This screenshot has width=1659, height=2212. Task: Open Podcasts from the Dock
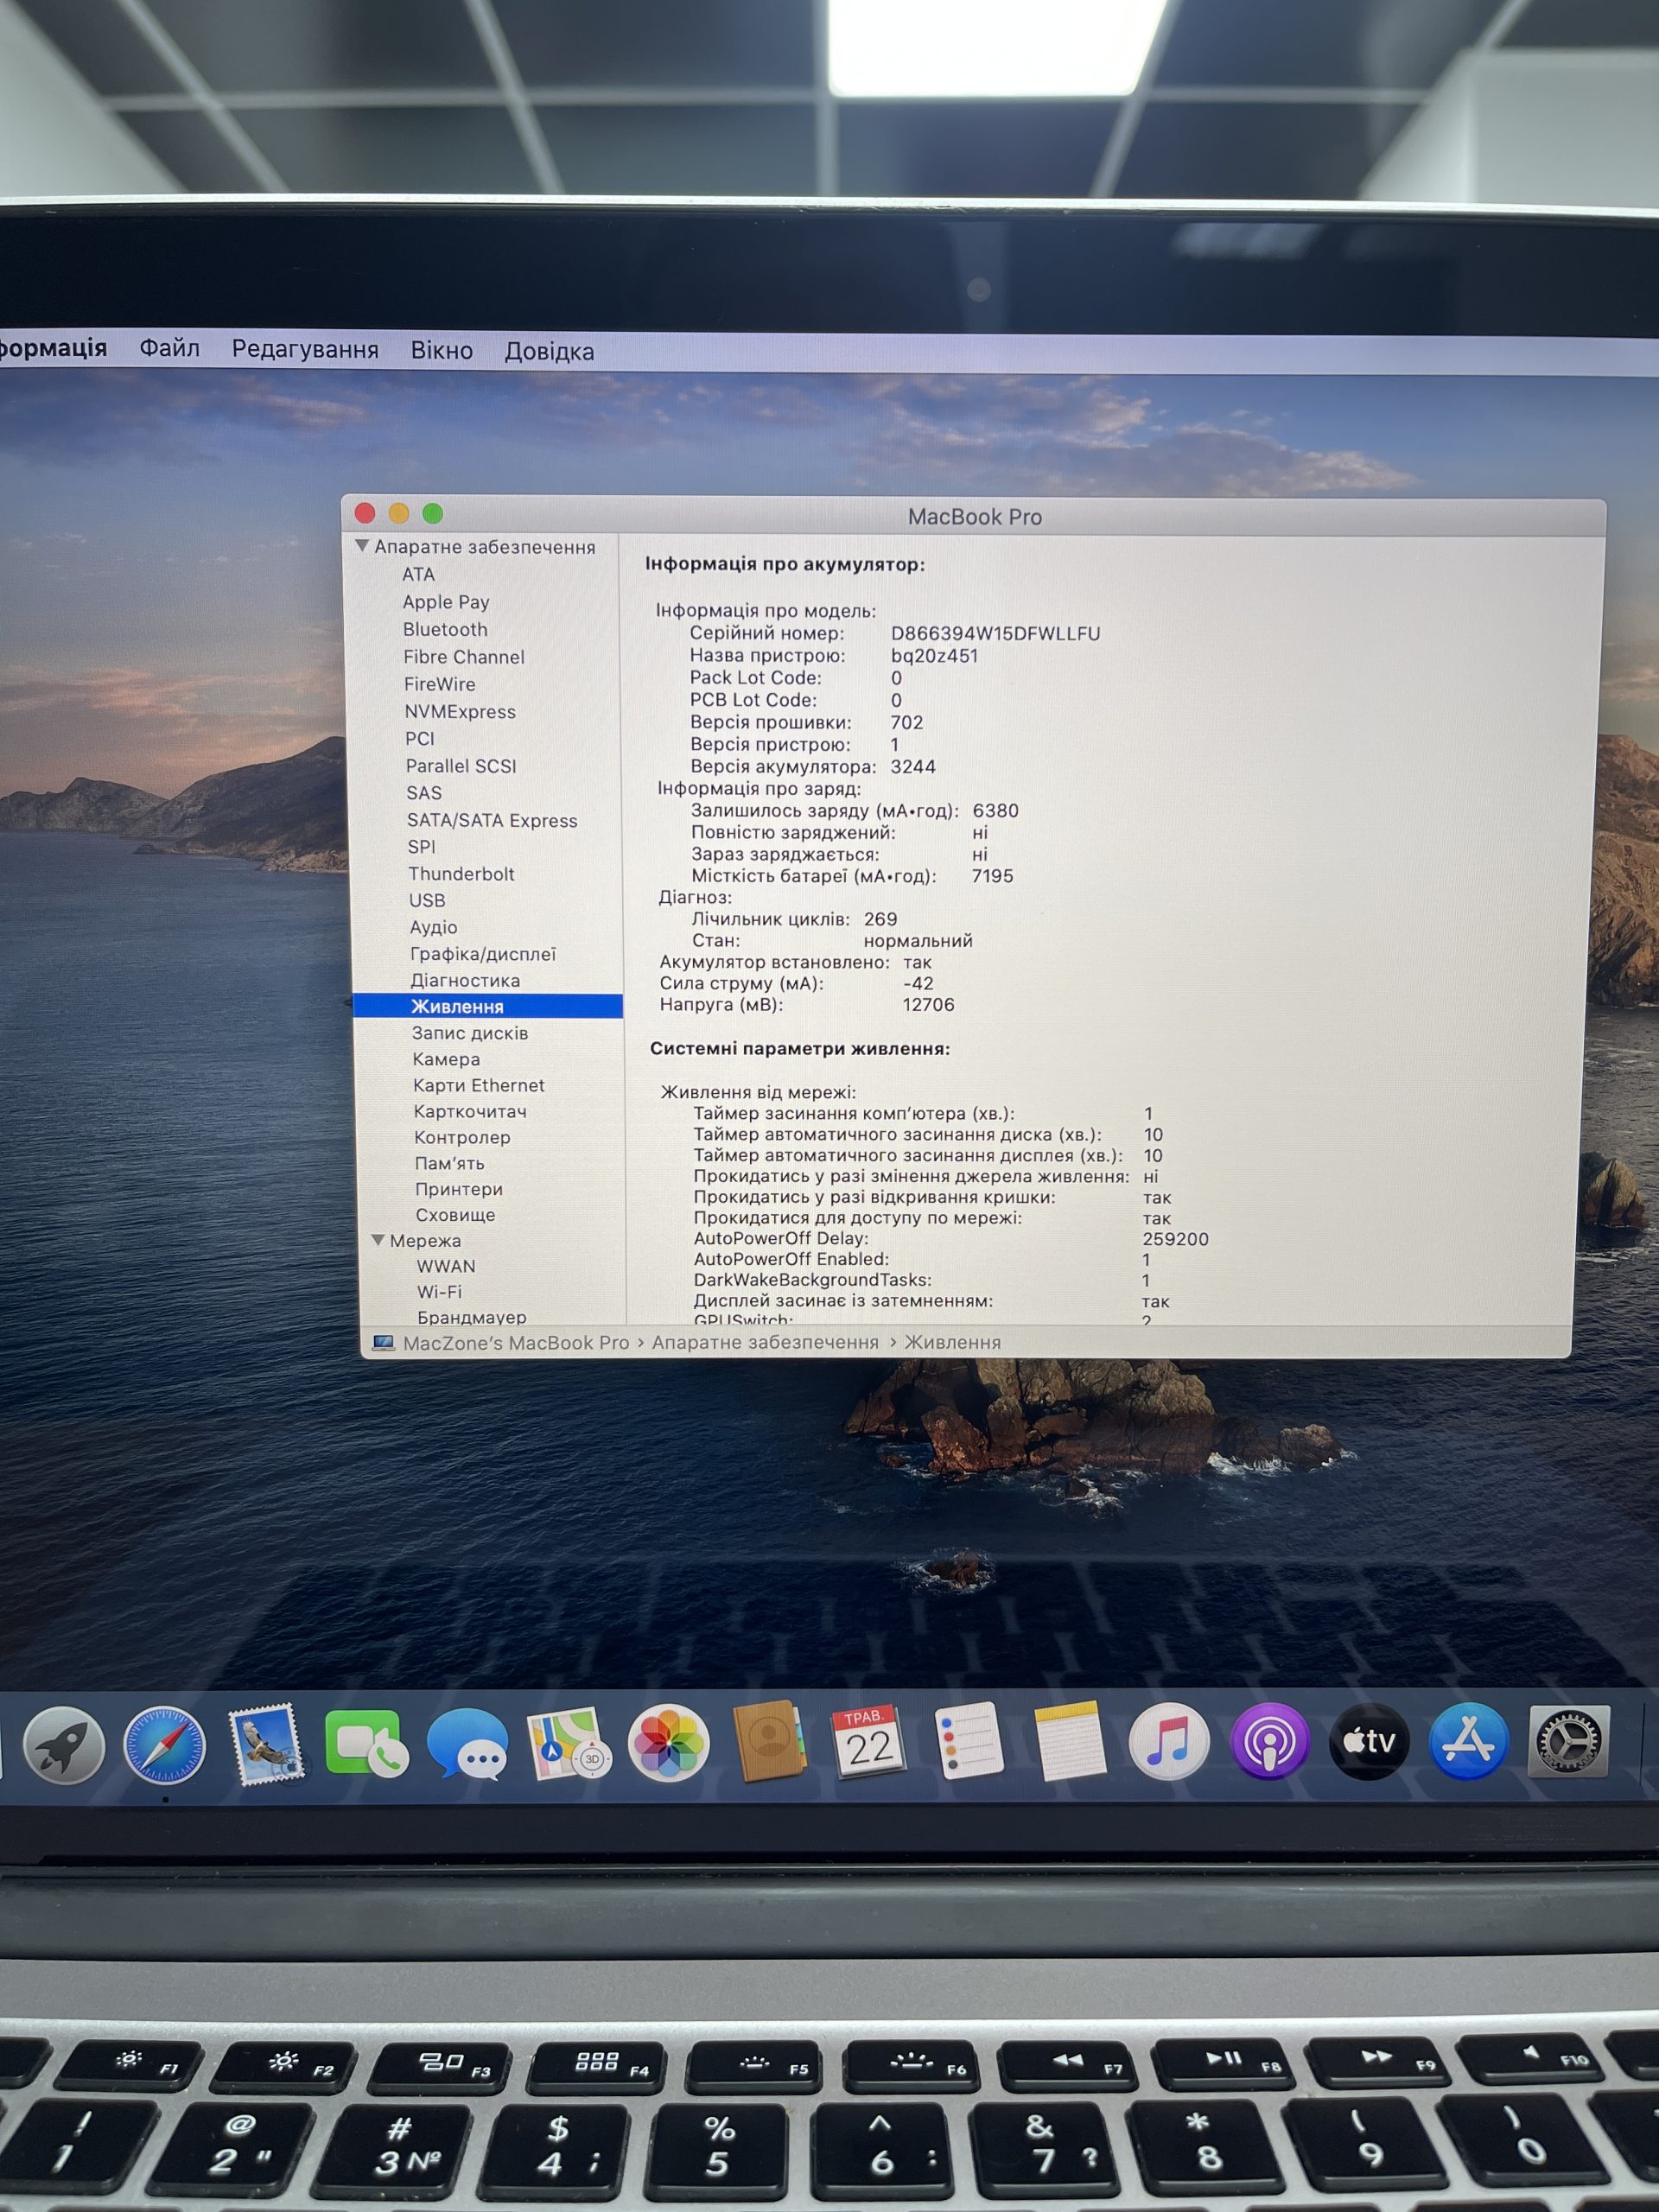pos(1269,1741)
